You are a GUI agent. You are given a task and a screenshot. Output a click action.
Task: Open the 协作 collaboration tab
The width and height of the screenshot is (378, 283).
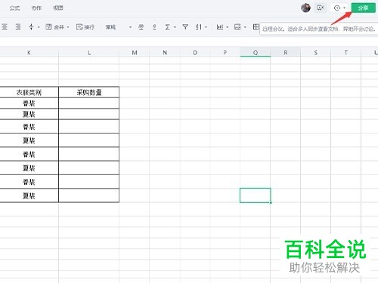(x=36, y=8)
